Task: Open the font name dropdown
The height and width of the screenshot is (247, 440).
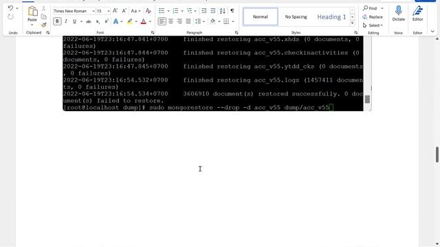Action: coord(93,11)
